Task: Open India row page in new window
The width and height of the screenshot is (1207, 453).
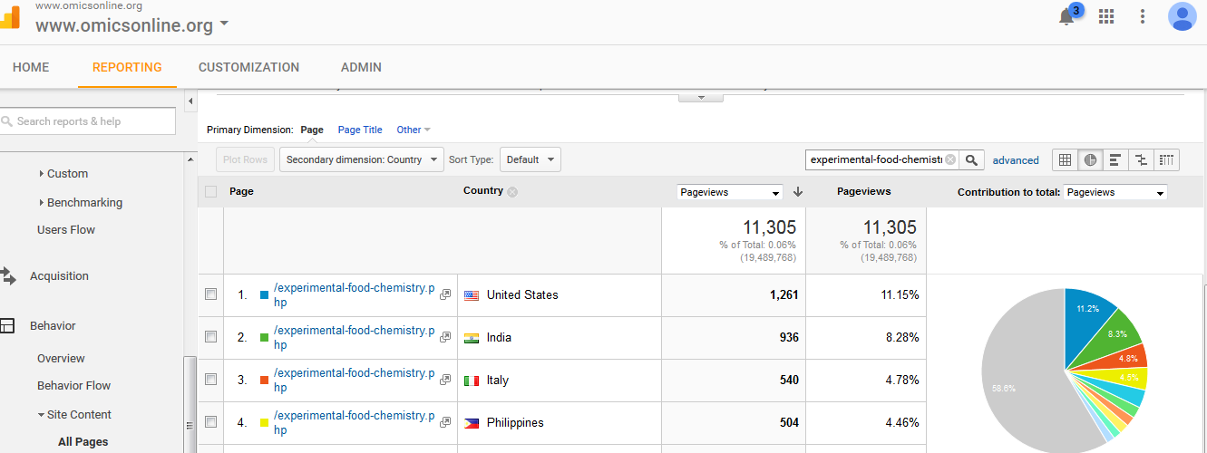Action: pyautogui.click(x=445, y=337)
